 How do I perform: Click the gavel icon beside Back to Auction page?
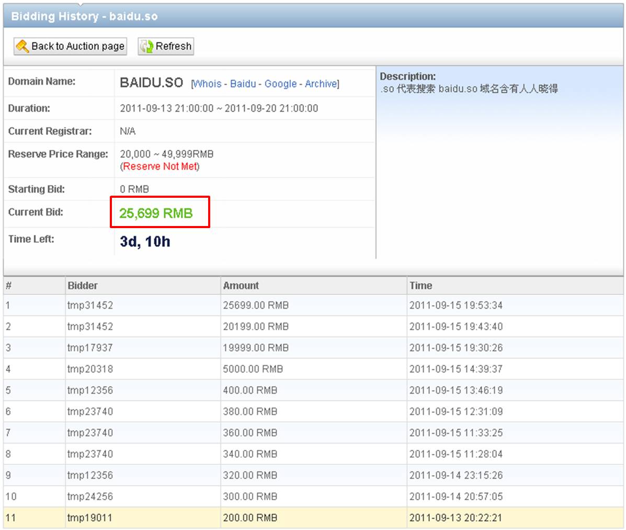[x=22, y=47]
